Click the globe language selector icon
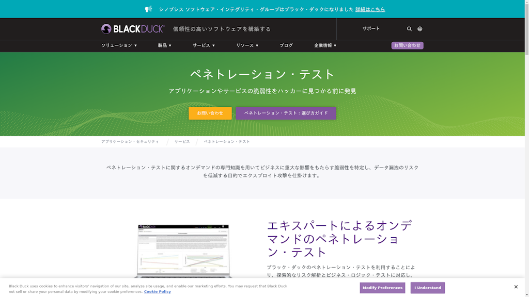This screenshot has width=529, height=297. click(x=421, y=29)
